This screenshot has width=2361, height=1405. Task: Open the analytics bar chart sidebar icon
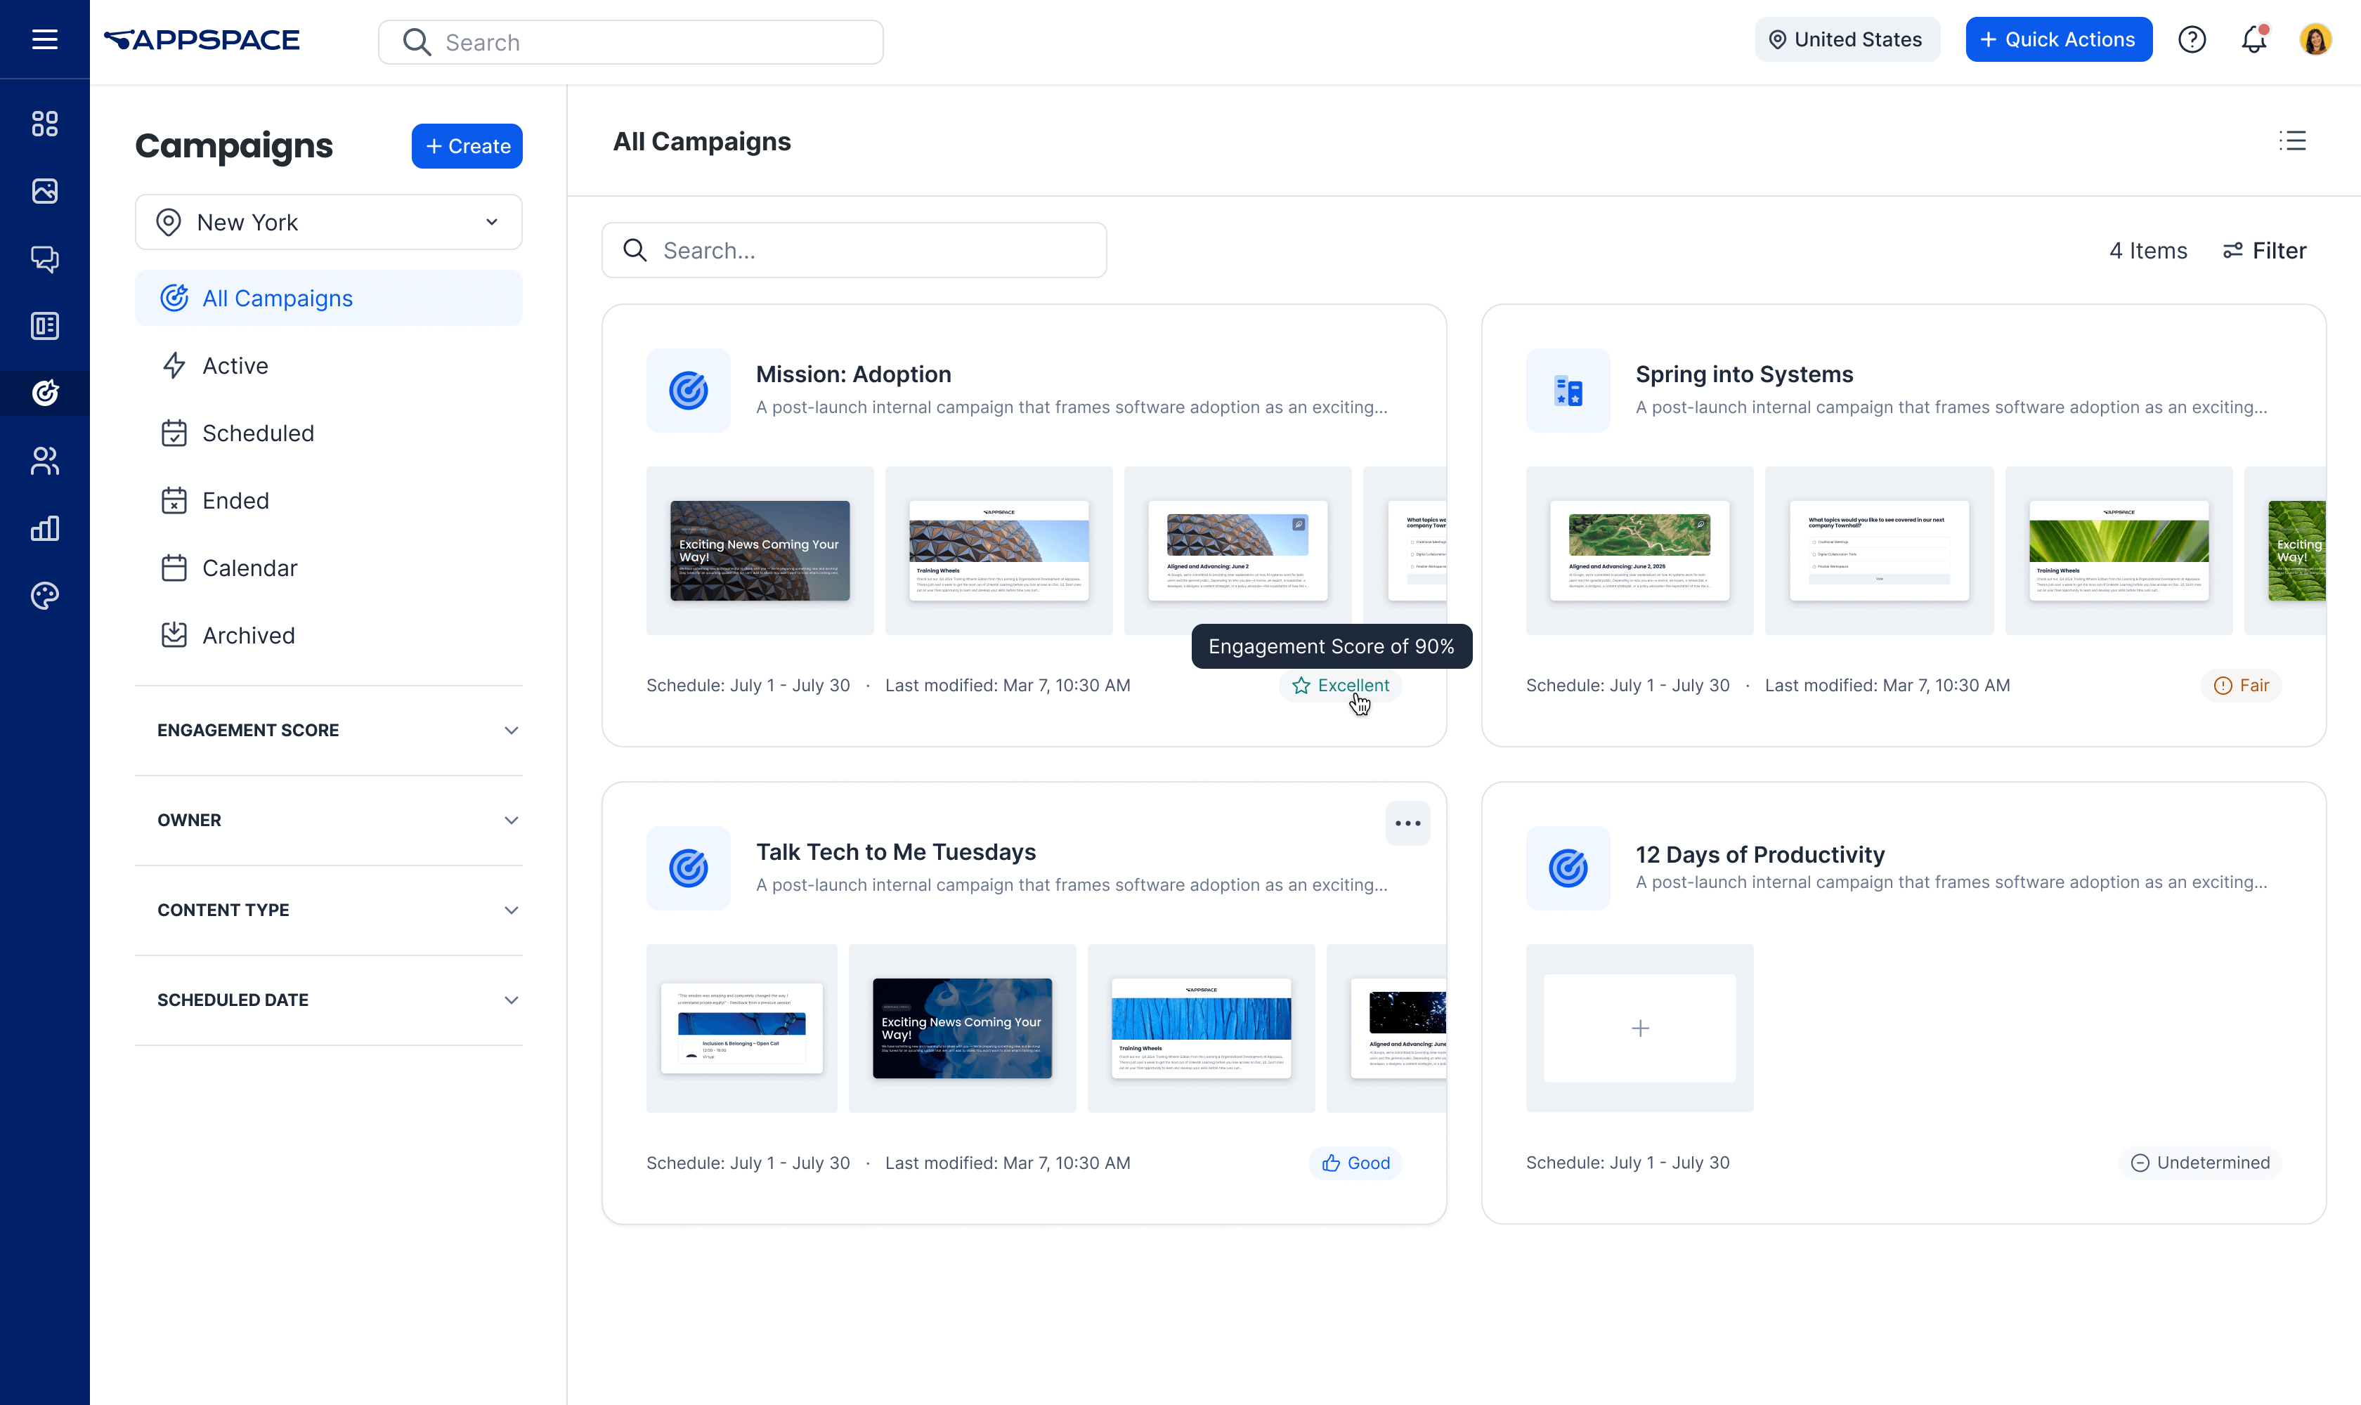(x=44, y=528)
